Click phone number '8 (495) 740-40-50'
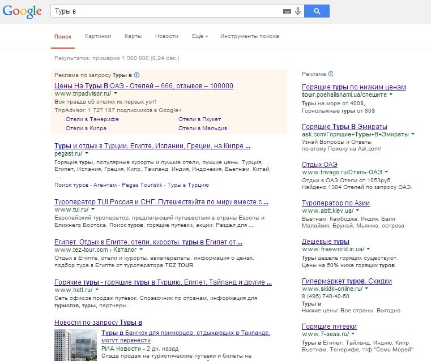The width and height of the screenshot is (431, 361). click(326, 296)
